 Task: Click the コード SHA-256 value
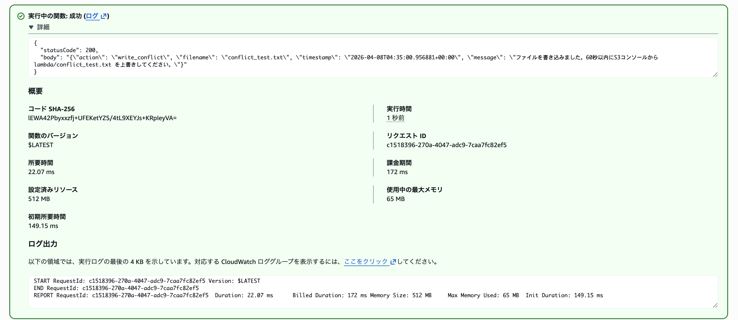(102, 118)
